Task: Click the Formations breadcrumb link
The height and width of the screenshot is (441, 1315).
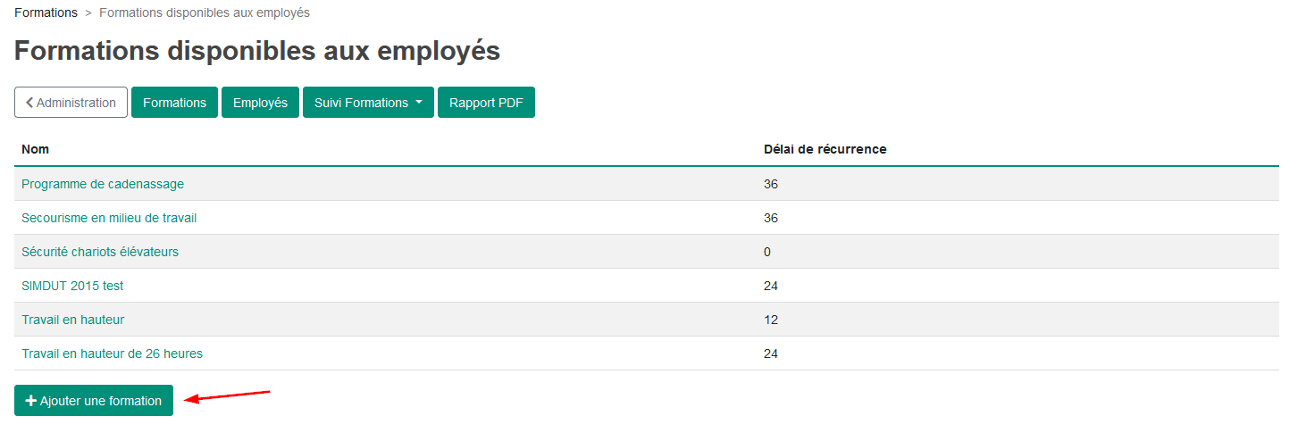Action: point(46,13)
